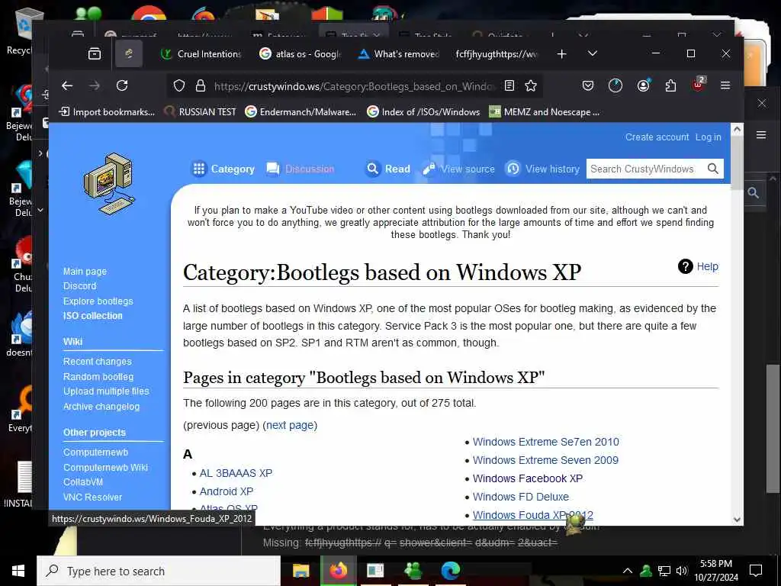Click the Log in link

point(708,137)
